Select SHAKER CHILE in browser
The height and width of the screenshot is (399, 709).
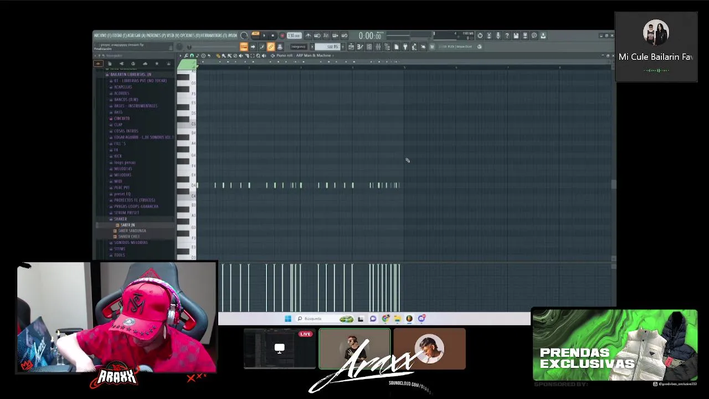pyautogui.click(x=129, y=237)
